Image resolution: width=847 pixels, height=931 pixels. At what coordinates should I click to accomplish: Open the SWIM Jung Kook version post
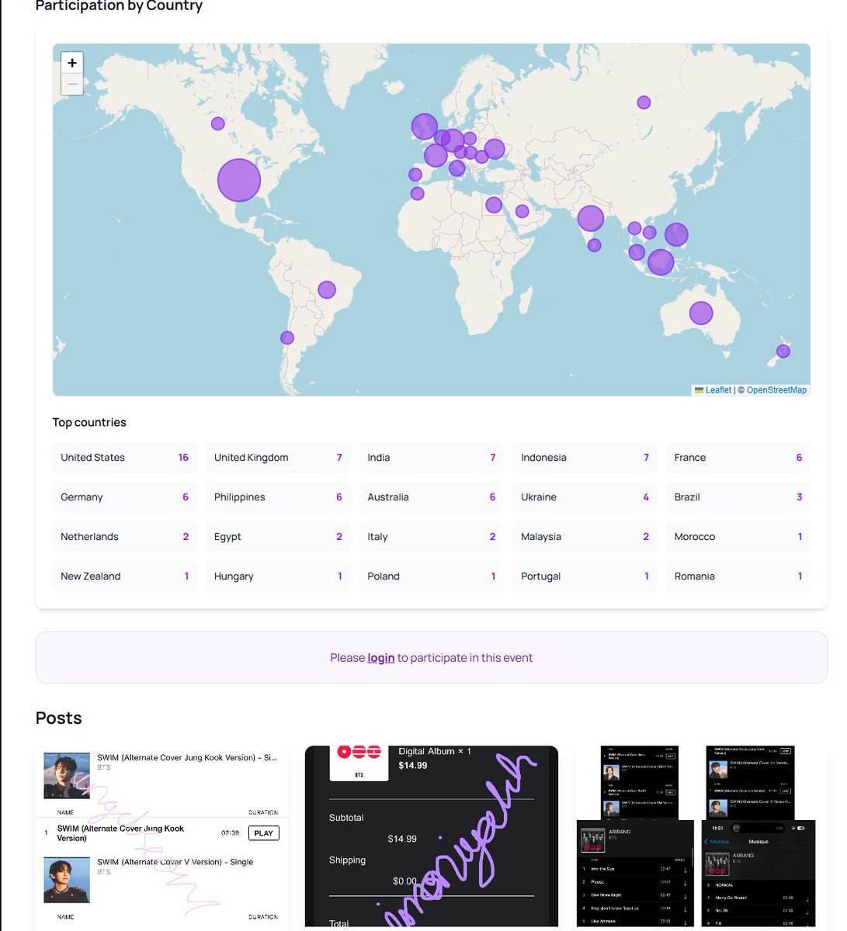click(161, 838)
